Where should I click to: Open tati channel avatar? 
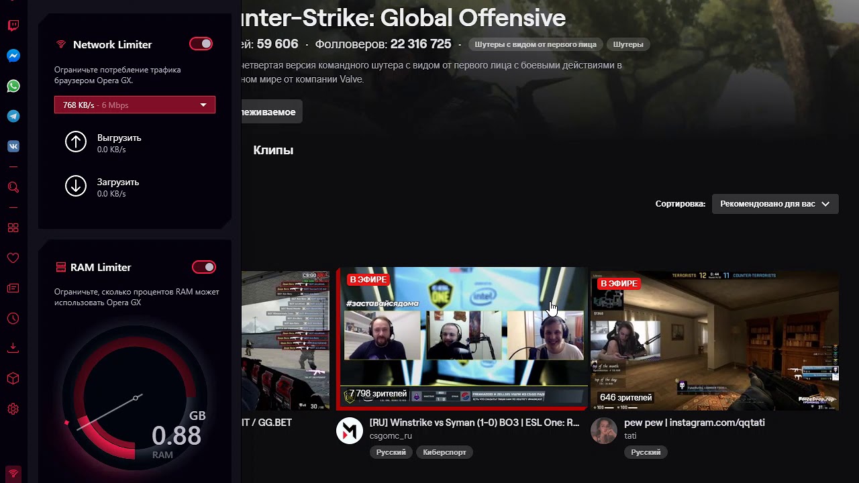[x=604, y=430]
